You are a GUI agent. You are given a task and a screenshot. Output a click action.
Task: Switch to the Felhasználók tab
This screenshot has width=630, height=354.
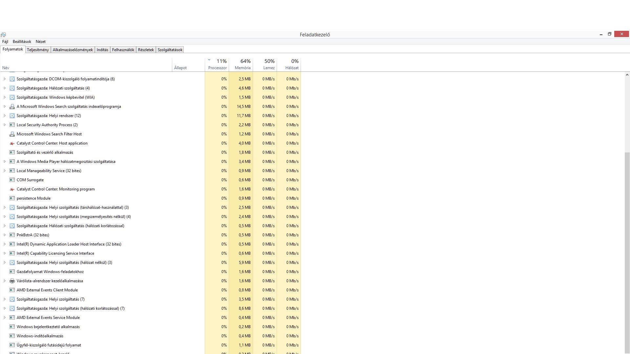tap(123, 50)
